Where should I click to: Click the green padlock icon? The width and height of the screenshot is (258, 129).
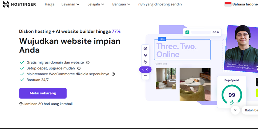pyautogui.click(x=187, y=32)
